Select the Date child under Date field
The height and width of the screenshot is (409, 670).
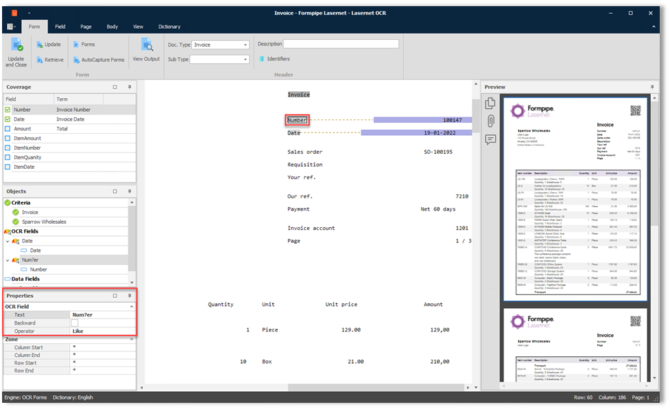click(36, 250)
